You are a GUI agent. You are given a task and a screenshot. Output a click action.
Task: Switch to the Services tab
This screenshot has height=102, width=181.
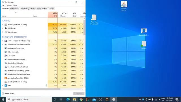[x=51, y=9]
